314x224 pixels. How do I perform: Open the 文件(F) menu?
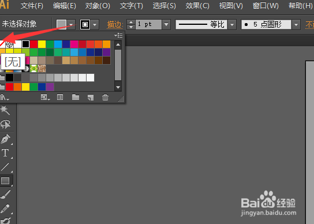(x=32, y=6)
